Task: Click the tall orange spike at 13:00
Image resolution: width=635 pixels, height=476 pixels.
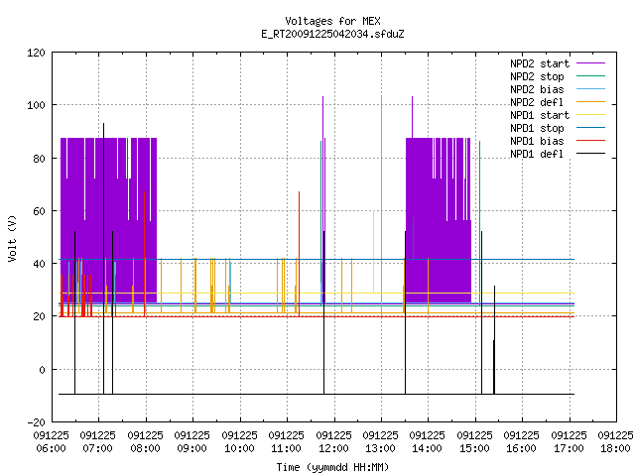Action: pos(381,204)
